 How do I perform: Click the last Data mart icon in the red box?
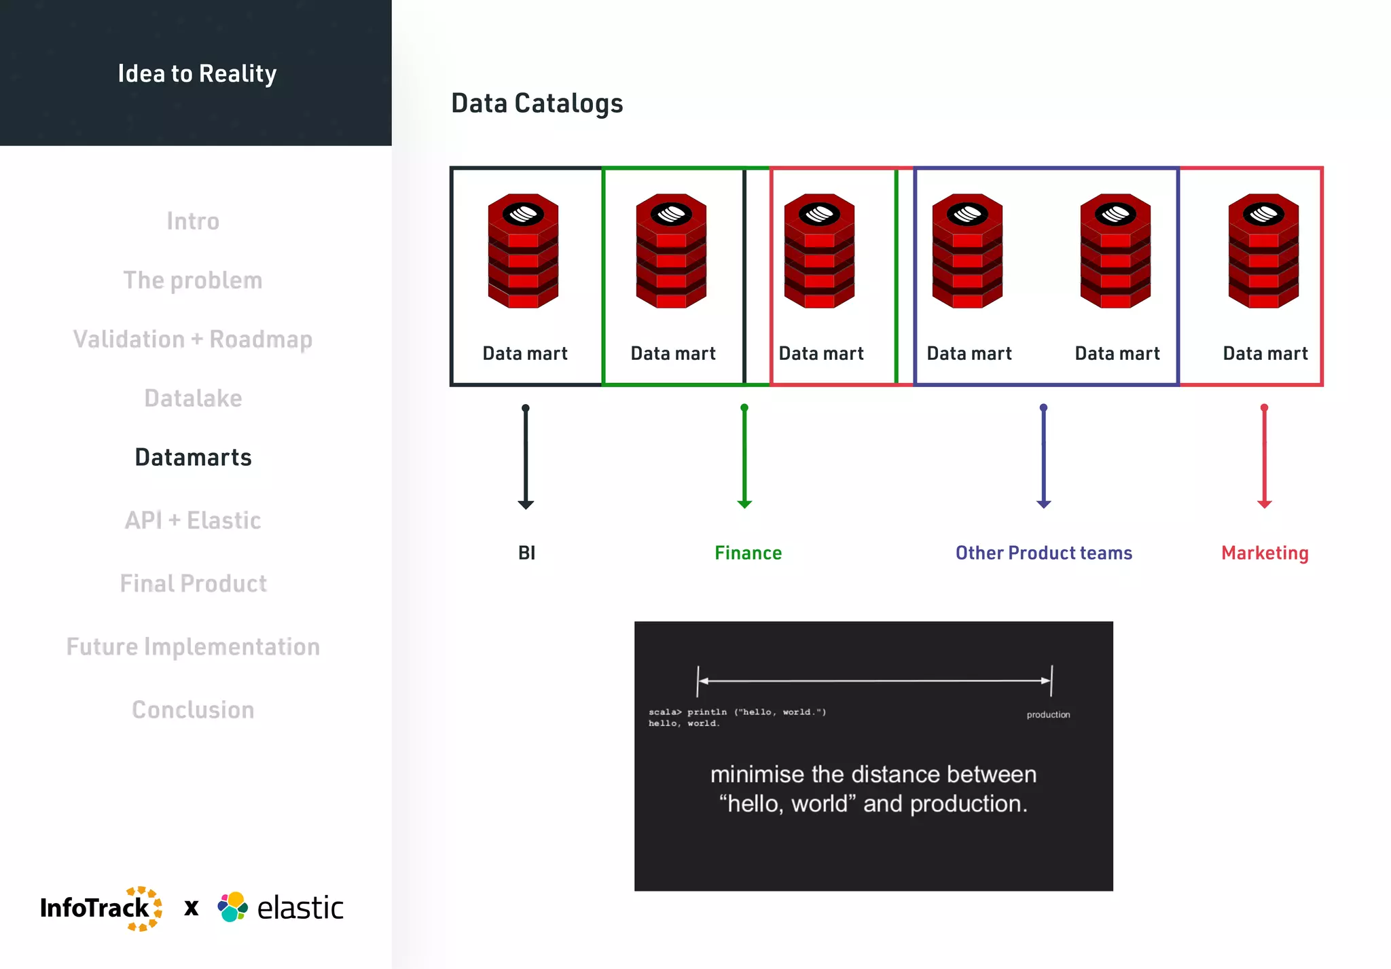click(1263, 251)
